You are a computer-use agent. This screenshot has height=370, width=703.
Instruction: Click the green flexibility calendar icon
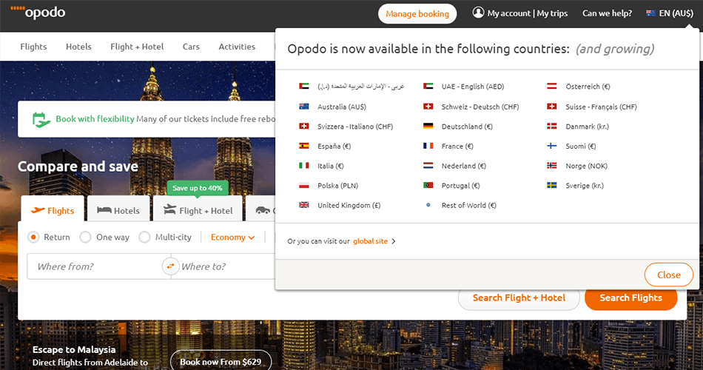[x=41, y=120]
